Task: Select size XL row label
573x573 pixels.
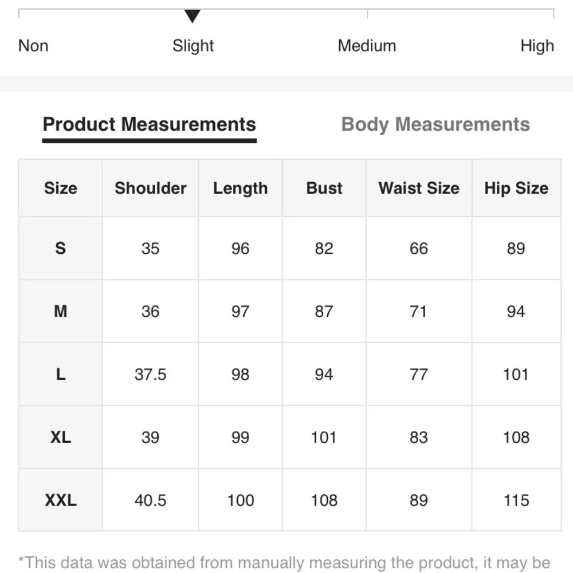Action: click(x=60, y=437)
